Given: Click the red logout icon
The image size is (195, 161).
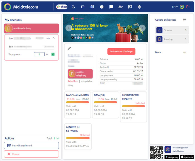Looking at the screenshot, I should coord(188,7).
